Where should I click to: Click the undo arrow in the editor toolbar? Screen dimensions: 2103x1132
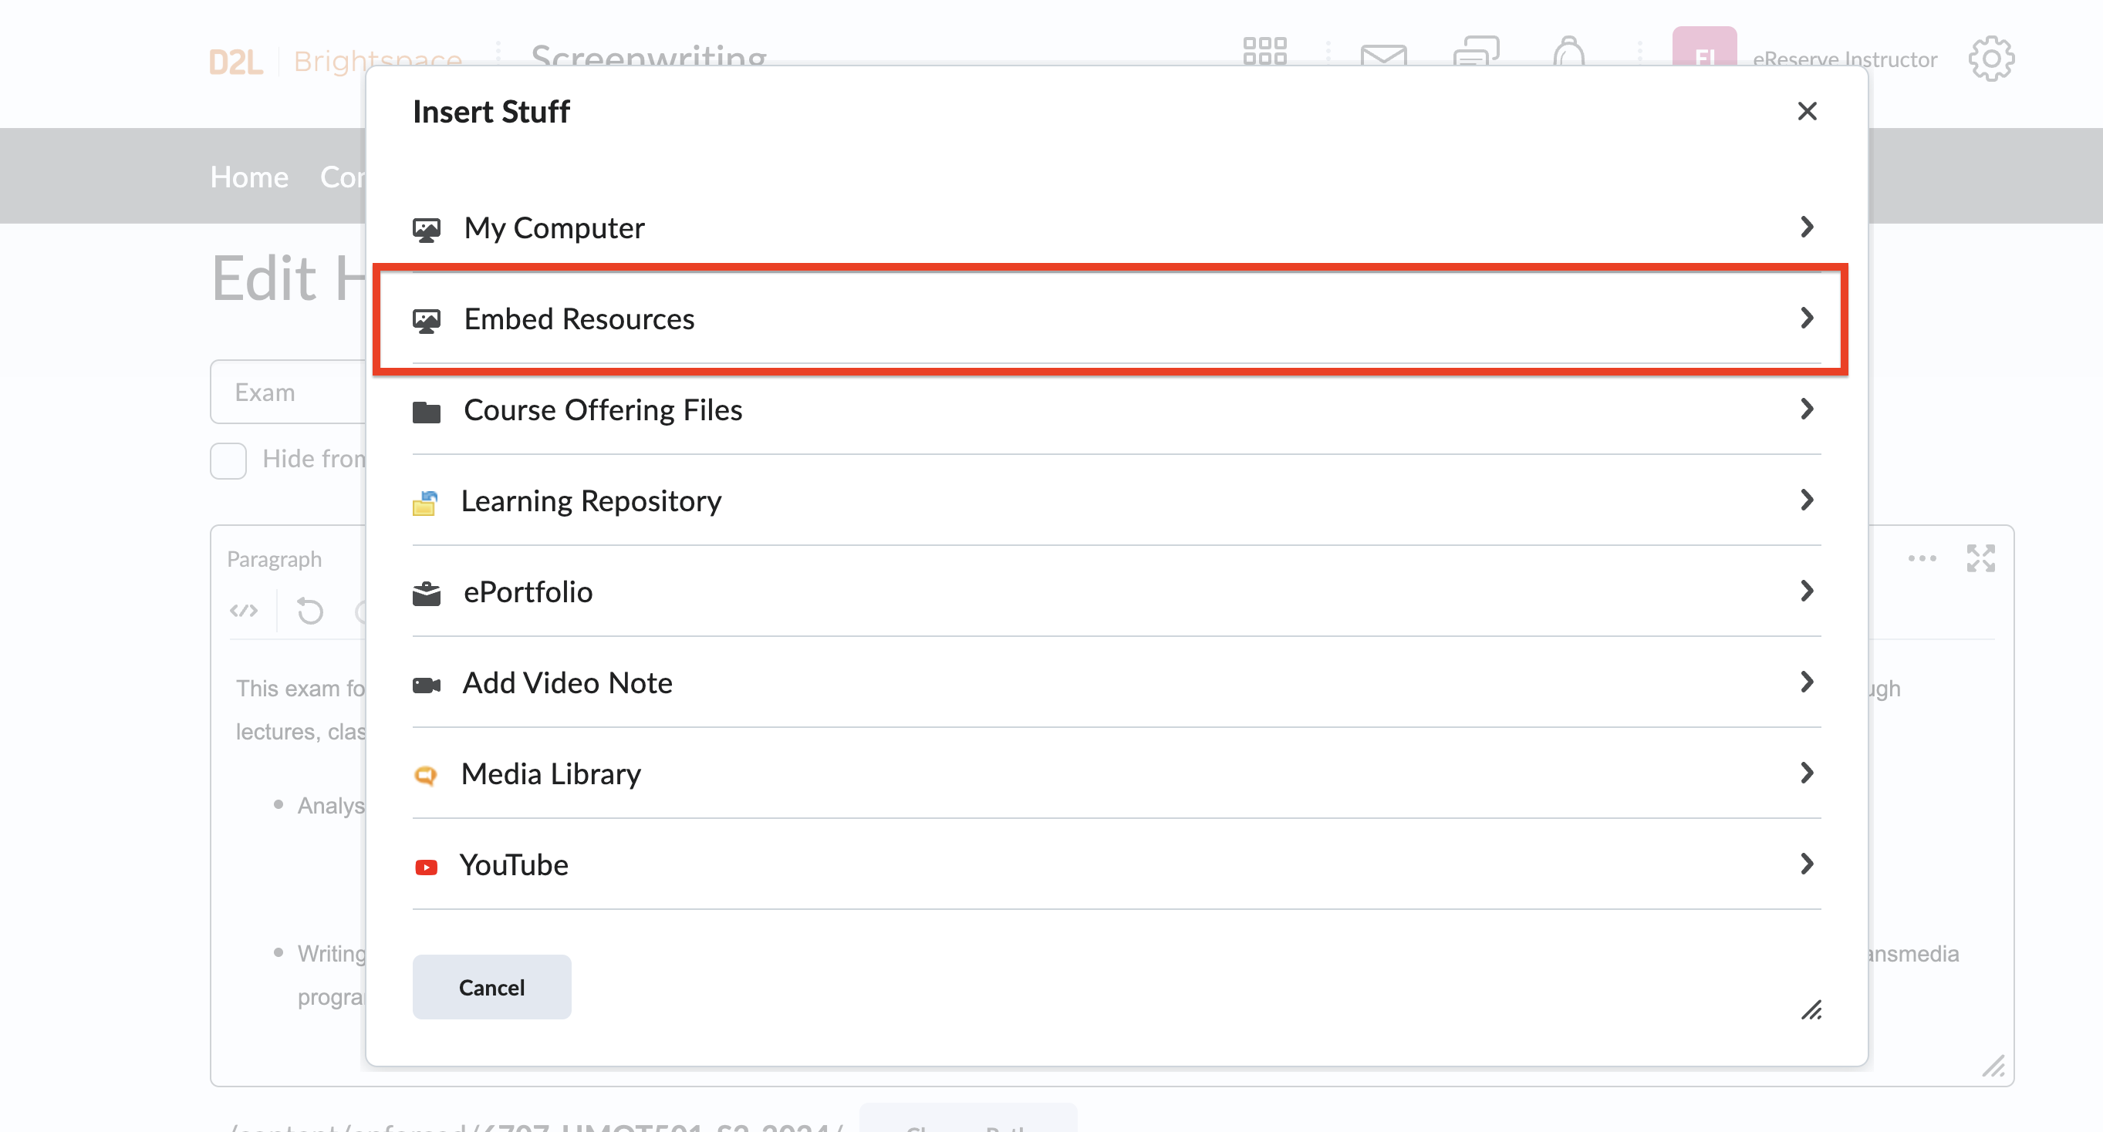point(309,611)
